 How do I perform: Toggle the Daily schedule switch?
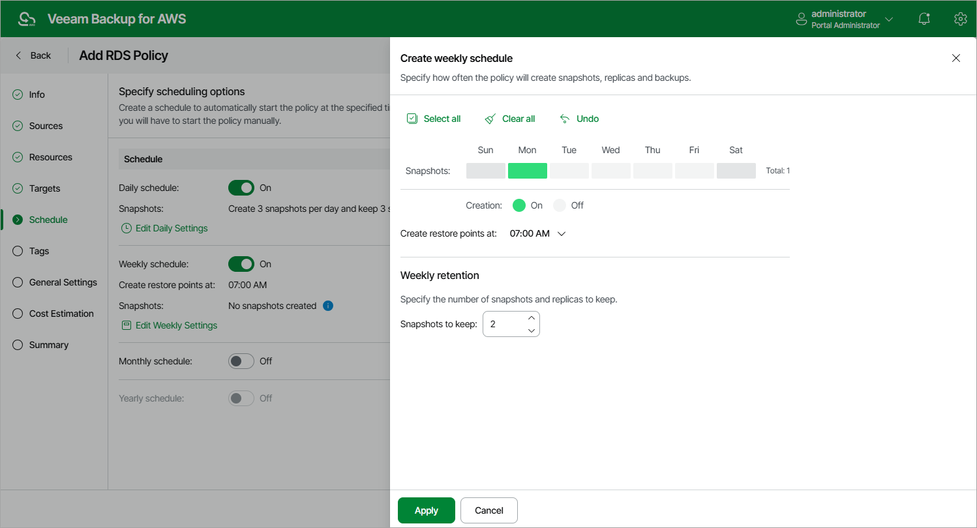(241, 188)
